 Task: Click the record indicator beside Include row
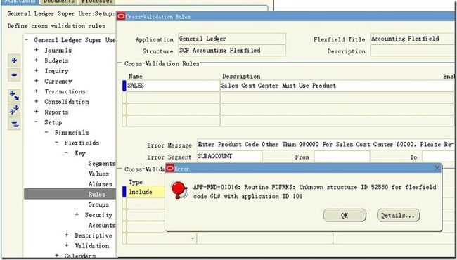[x=124, y=192]
